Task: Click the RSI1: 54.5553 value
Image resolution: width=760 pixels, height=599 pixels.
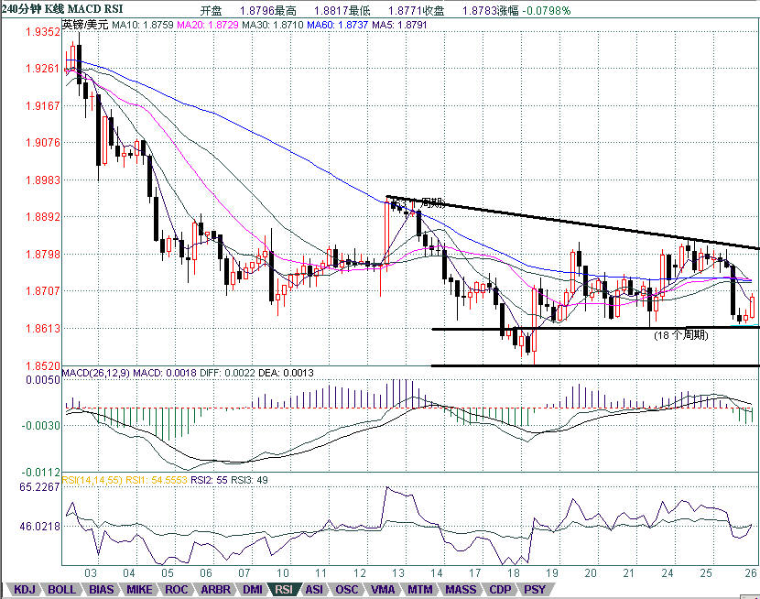Action: [x=156, y=480]
